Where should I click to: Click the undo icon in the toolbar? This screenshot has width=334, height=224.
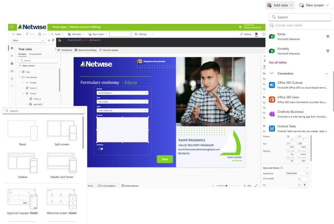(27, 34)
